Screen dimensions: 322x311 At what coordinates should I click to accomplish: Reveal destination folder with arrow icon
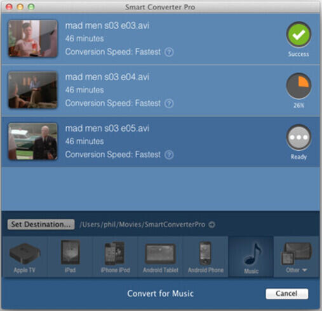[x=211, y=225]
